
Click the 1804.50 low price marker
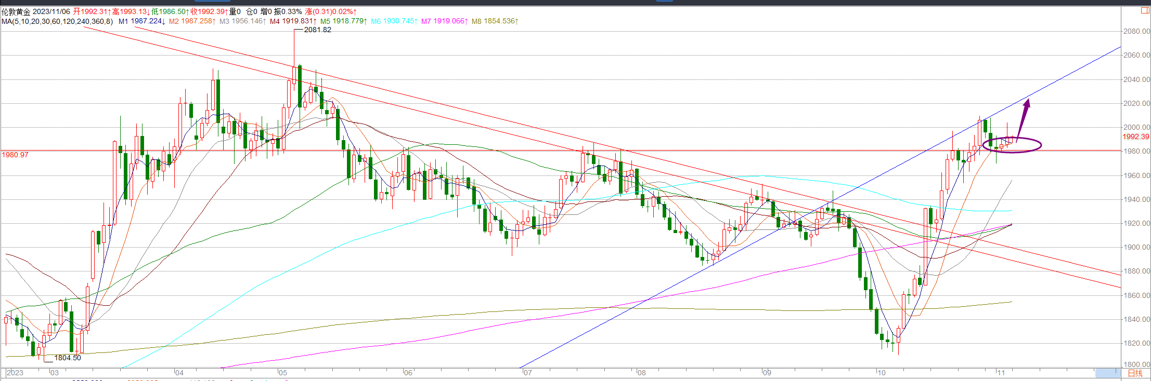point(68,358)
